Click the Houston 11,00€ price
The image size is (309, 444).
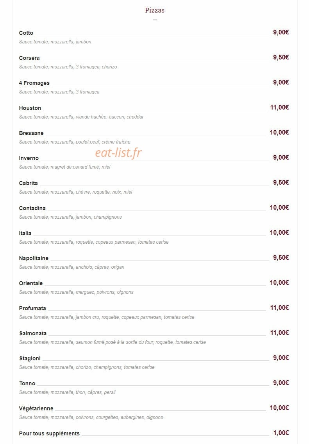(x=279, y=107)
